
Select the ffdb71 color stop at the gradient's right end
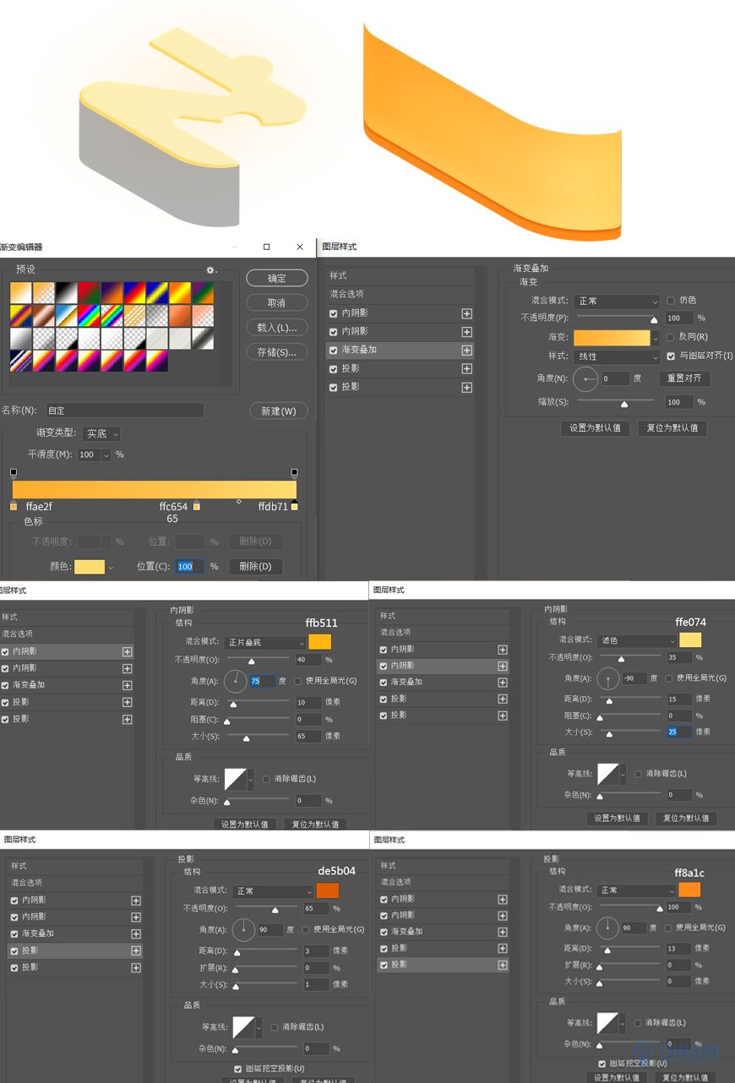[294, 507]
